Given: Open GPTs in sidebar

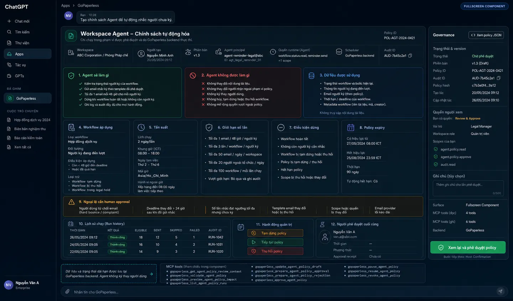Looking at the screenshot, I should 27,76.
